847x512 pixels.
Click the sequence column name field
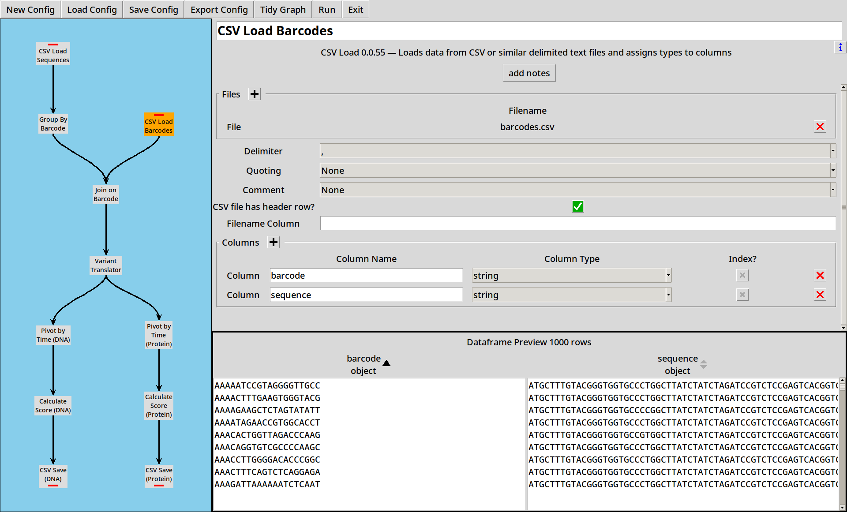(x=366, y=295)
